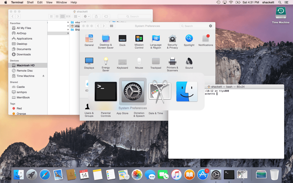
Task: Open Trash in the Dock
Action: (274, 175)
